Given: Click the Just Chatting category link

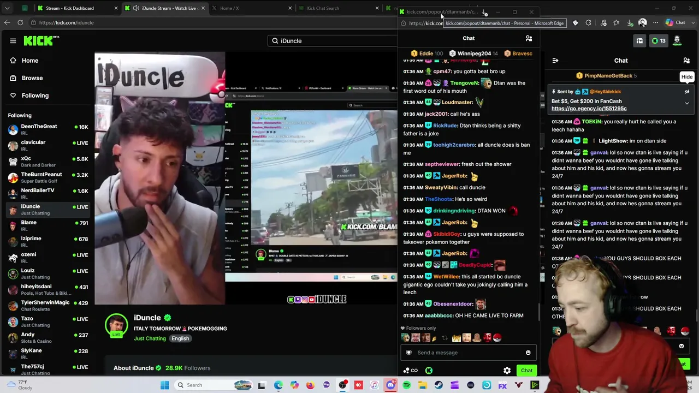Looking at the screenshot, I should [150, 338].
